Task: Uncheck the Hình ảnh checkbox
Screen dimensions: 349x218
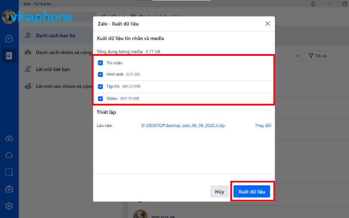Action: [100, 74]
